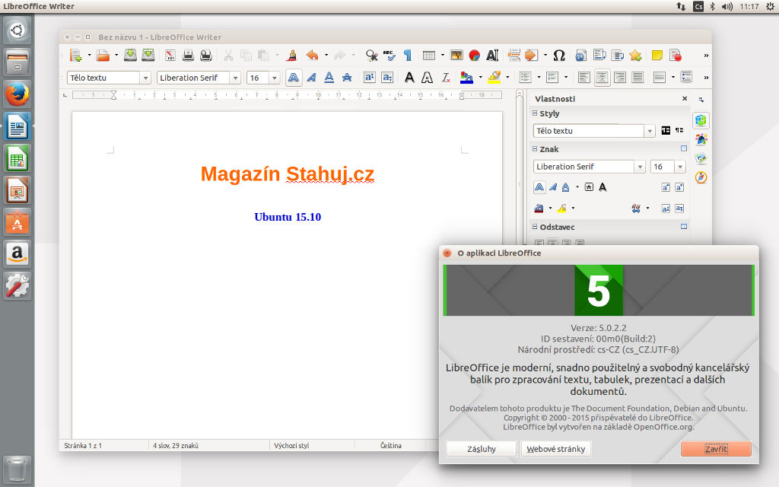Open the paragraph style dropdown in toolbar

(145, 78)
